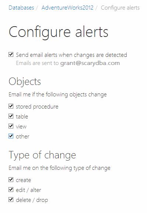Click the Type of change section heading
Screen dimensions: 147x213
(x=42, y=155)
